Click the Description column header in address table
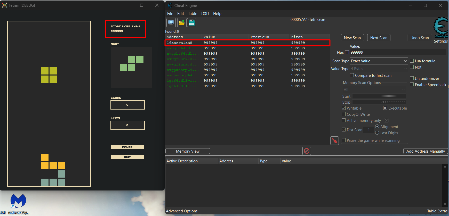Viewport: 449px width, 216px height. pyautogui.click(x=197, y=161)
